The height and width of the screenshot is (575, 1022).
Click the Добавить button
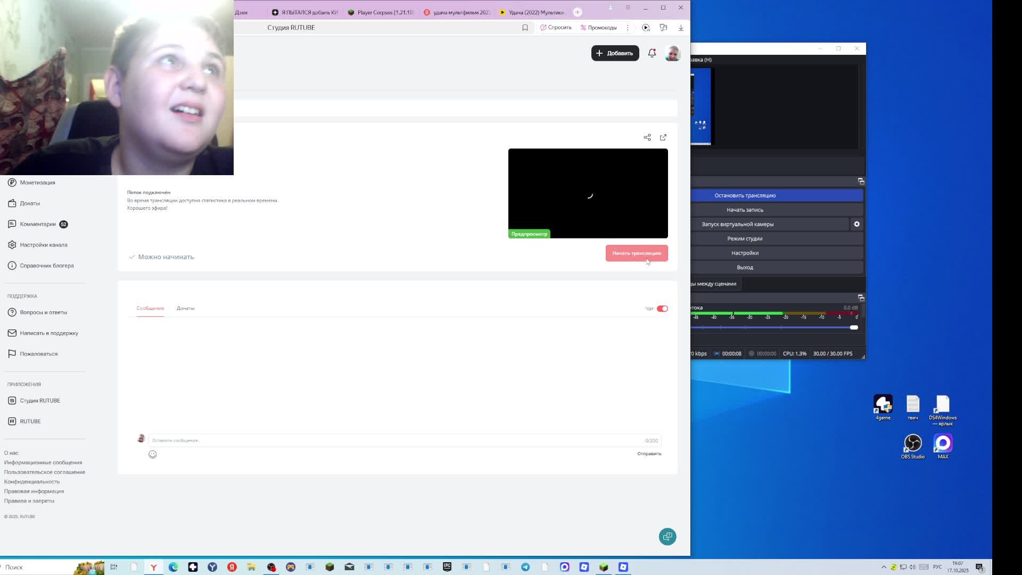click(615, 53)
